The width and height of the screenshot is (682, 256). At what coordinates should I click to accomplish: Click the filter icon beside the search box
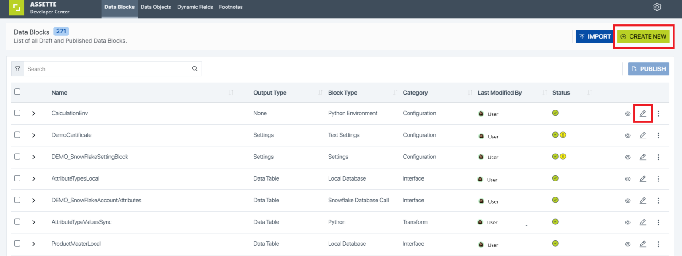click(17, 68)
